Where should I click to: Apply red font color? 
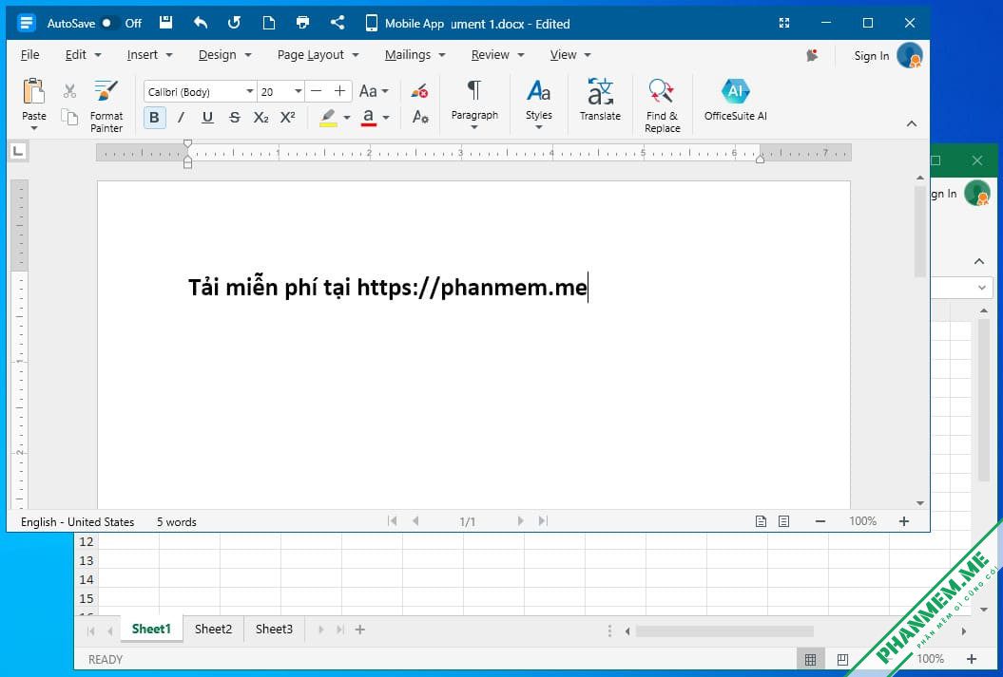[x=369, y=118]
